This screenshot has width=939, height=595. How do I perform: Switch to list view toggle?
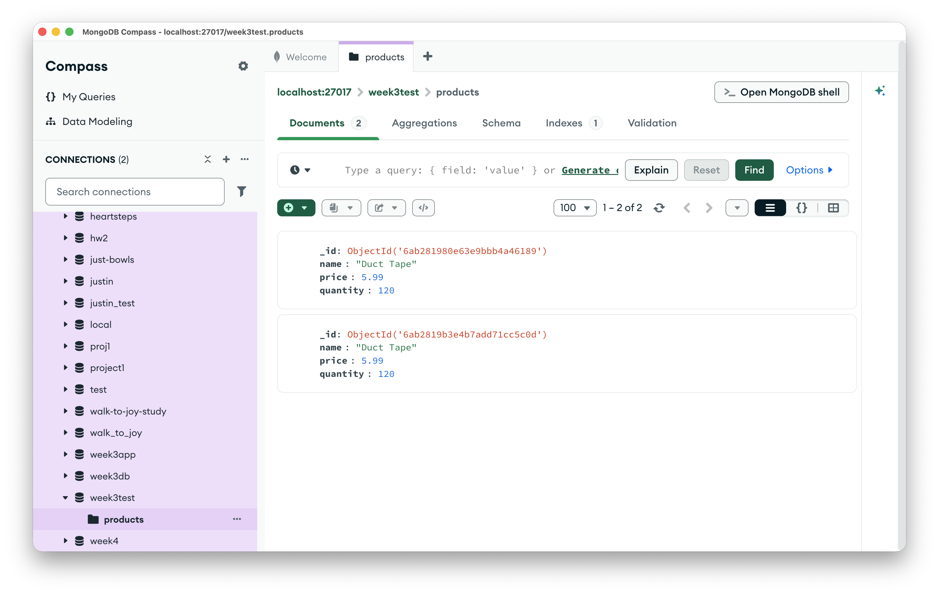tap(770, 208)
